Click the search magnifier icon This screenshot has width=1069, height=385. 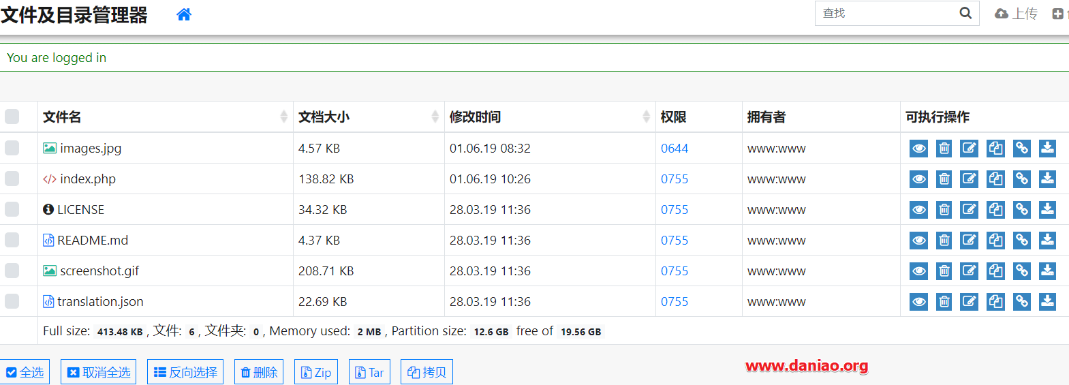pos(965,13)
